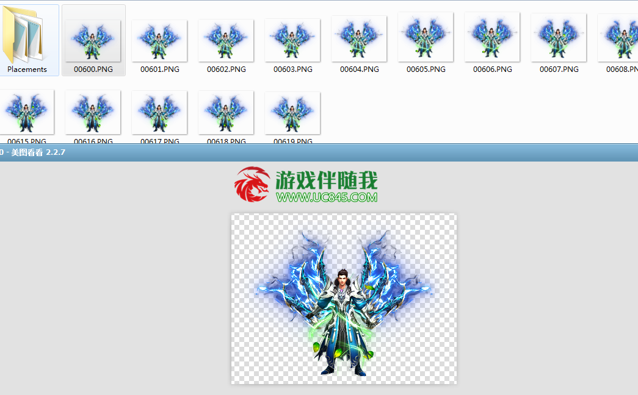Select the 00605.PNG thumbnail image

coord(426,37)
